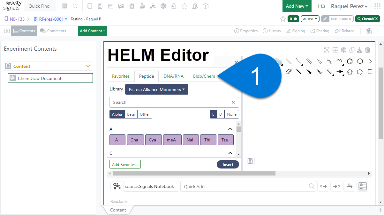Select ChemDraw Document in Experiment Contents

(x=50, y=78)
